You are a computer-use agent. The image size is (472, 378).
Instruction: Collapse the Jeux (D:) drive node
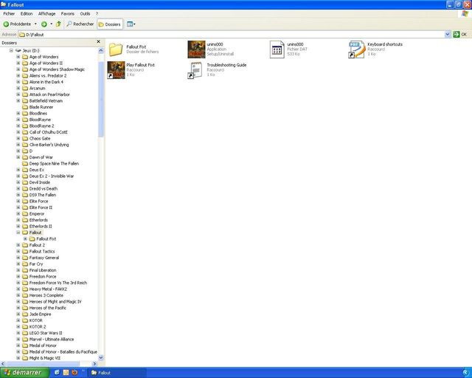(12, 50)
